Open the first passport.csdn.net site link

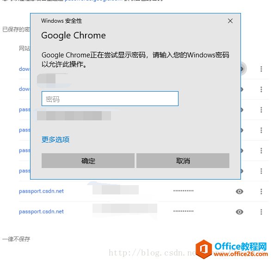pos(41,191)
